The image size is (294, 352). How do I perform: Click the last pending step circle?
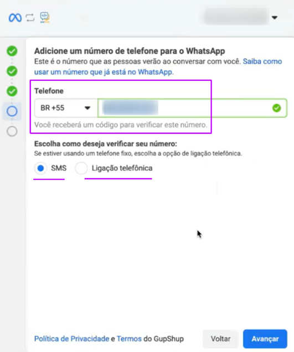12,131
